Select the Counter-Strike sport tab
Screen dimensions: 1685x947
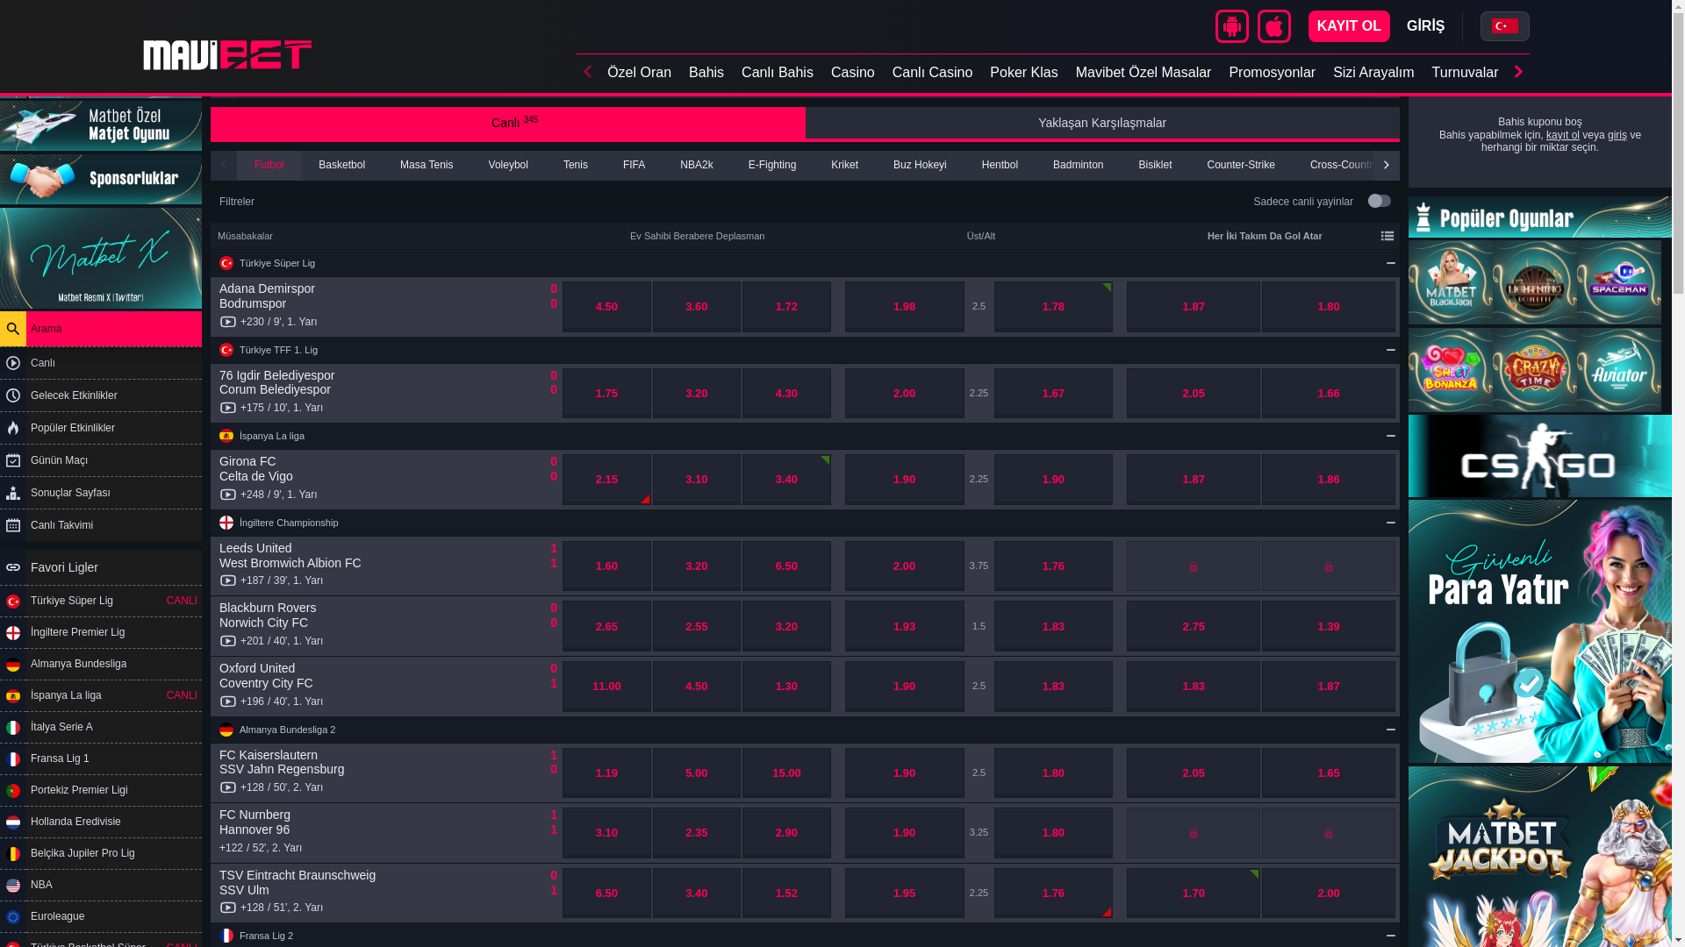(x=1241, y=165)
